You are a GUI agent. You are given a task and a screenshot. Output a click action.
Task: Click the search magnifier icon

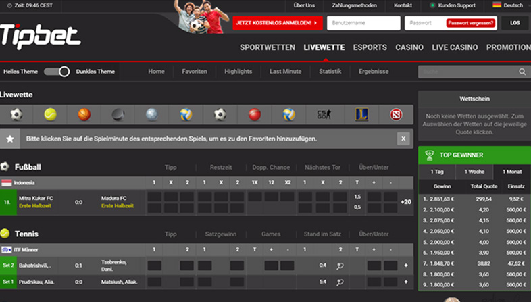pyautogui.click(x=522, y=72)
